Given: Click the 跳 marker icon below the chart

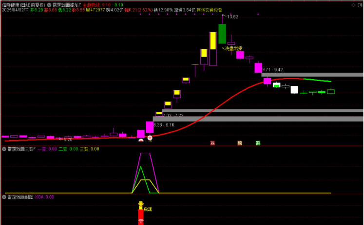Looking at the screenshot, I should pos(258,143).
